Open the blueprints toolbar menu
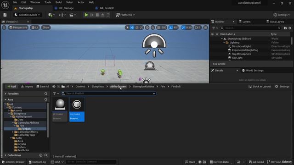The height and width of the screenshot is (165, 294). point(62,15)
